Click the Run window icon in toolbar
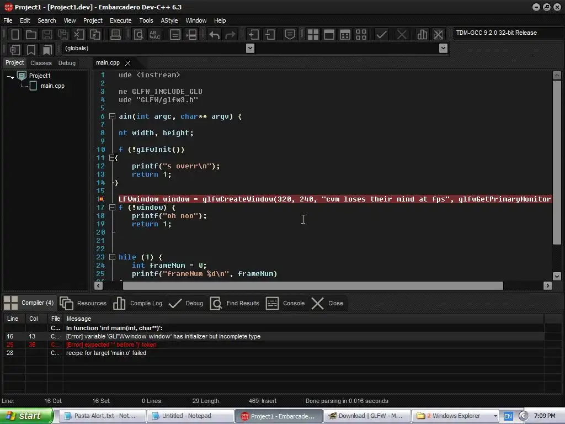The width and height of the screenshot is (565, 424). (x=329, y=35)
